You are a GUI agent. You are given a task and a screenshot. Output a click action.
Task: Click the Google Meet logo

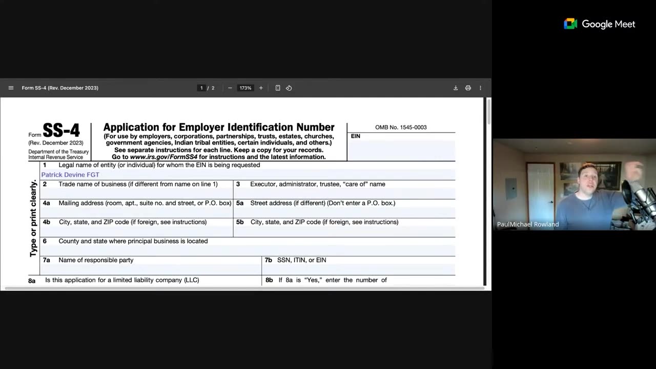coord(599,24)
